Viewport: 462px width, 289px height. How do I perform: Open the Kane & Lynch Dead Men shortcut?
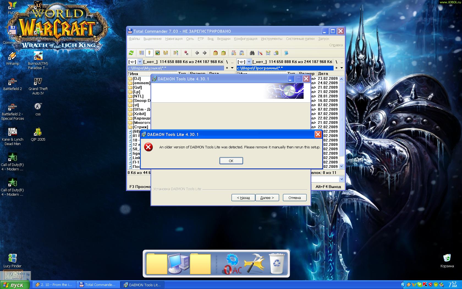tap(12, 137)
